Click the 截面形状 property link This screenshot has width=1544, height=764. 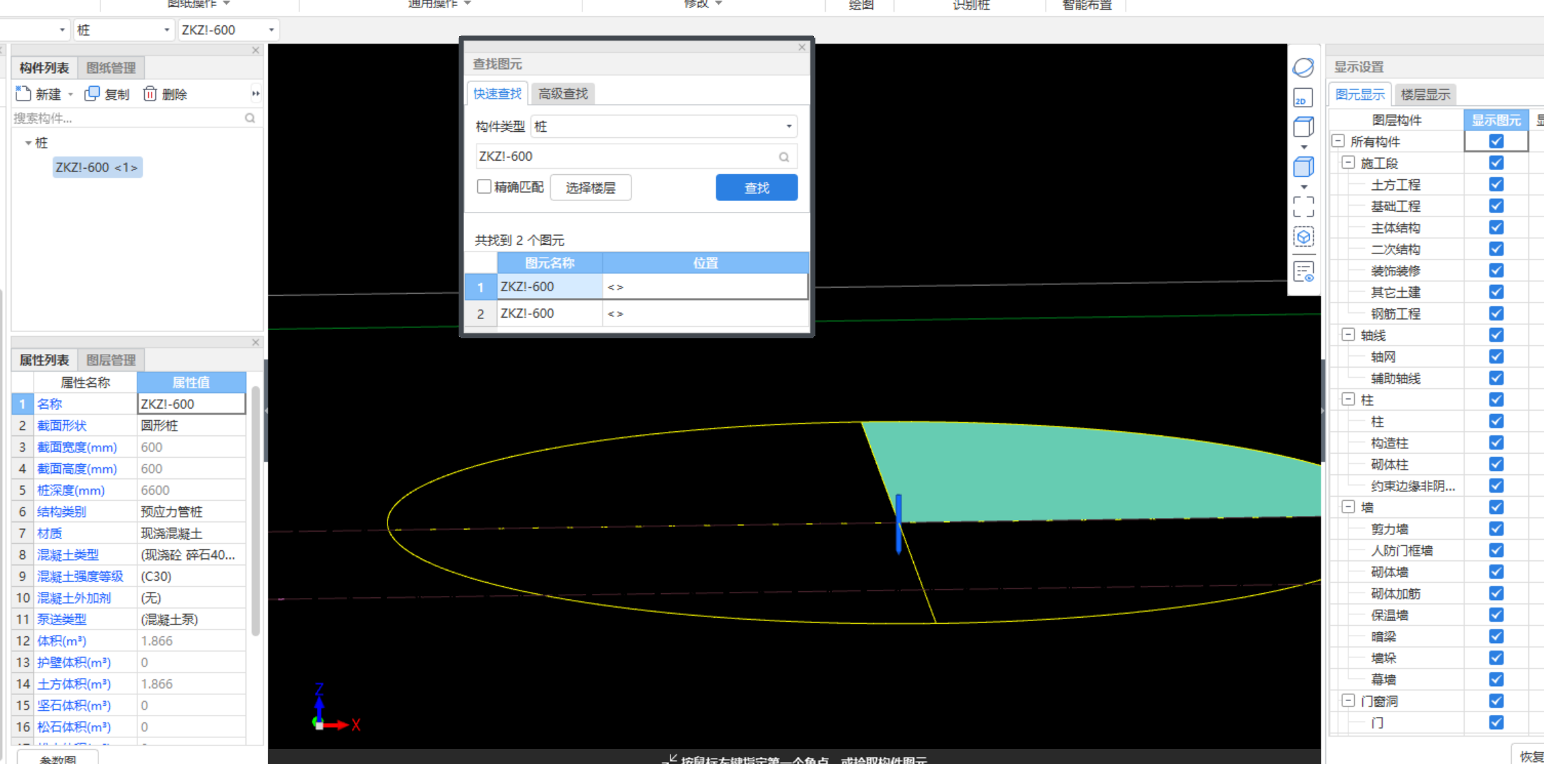62,426
